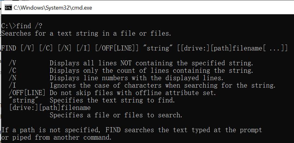Click the C:\> prompt text
Viewport: 294px width, 143px height.
(9, 26)
